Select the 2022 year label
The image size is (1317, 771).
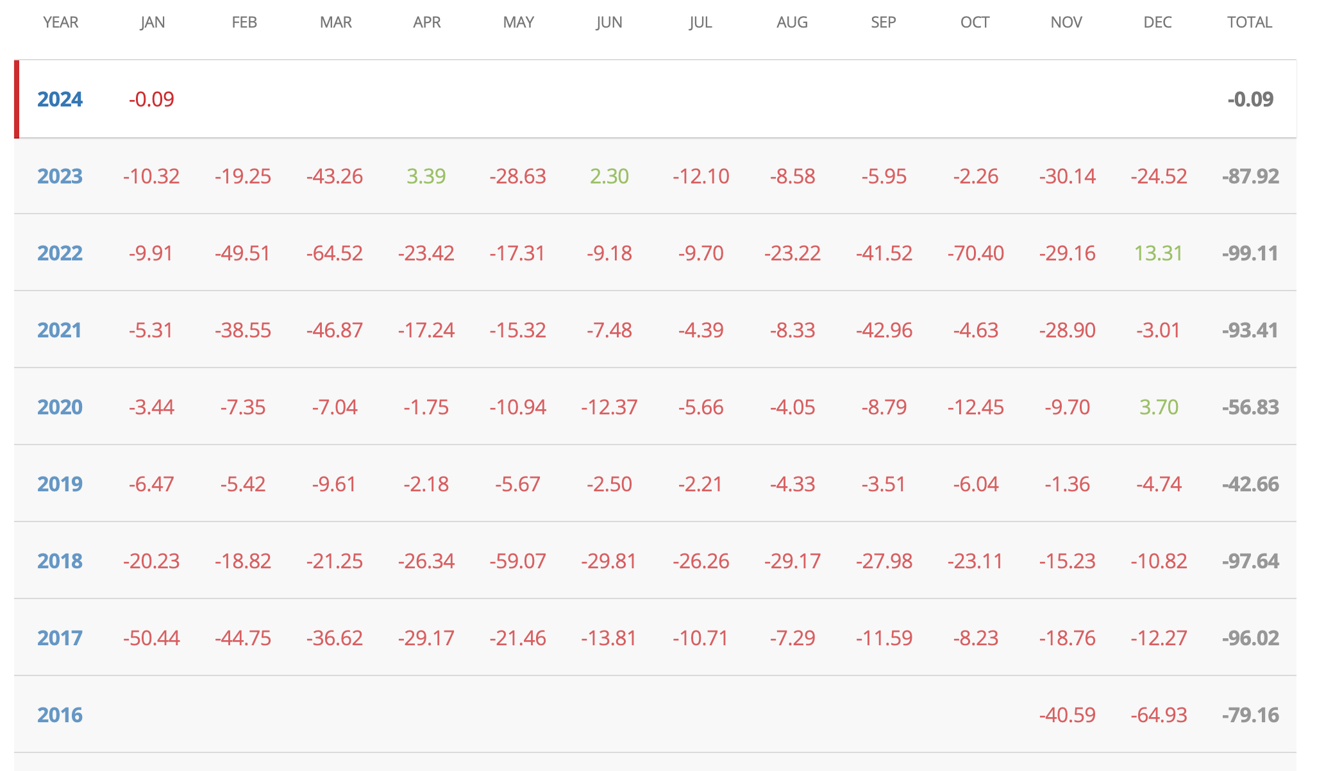tap(60, 253)
